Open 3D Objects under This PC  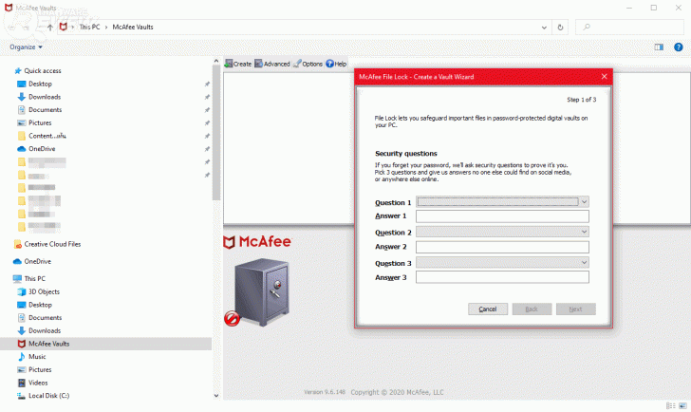[x=44, y=291]
